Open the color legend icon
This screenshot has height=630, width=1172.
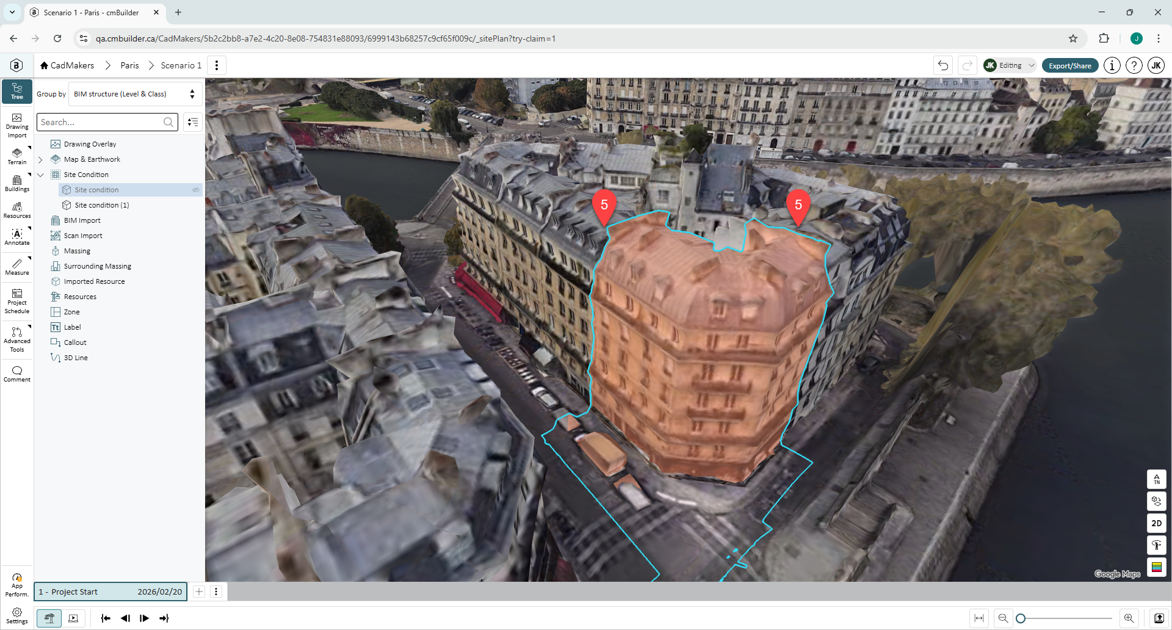point(1157,567)
